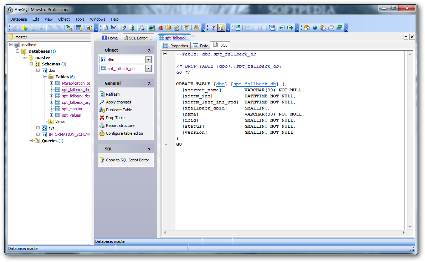The width and height of the screenshot is (425, 262).
Task: Go to previous window with left green arrow
Action: coord(282,28)
